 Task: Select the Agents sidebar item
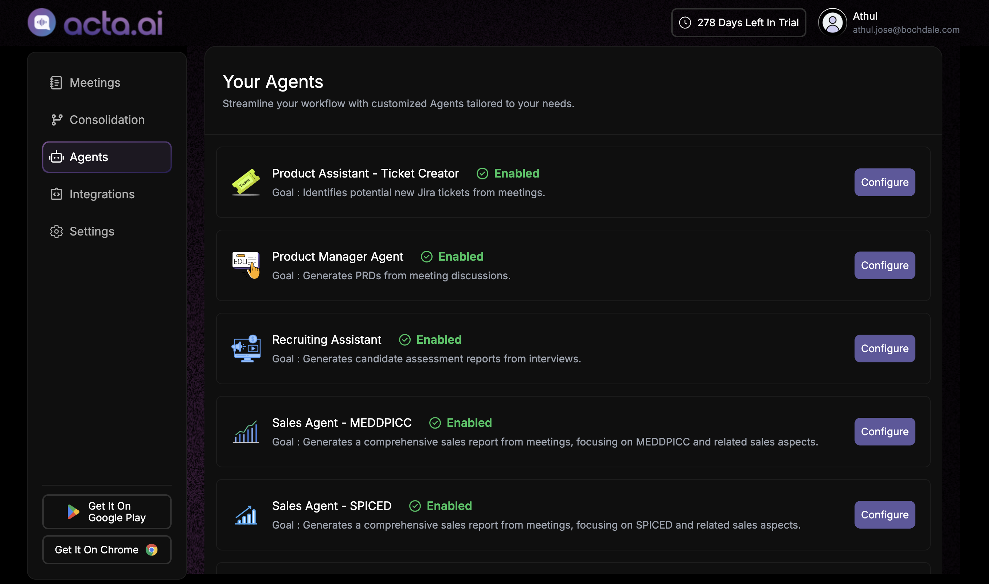pos(107,157)
